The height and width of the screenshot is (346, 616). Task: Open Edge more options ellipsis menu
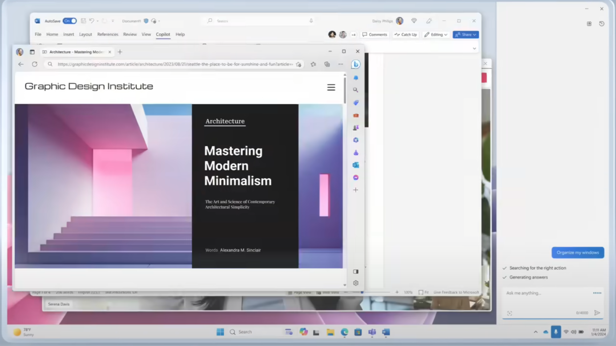tap(341, 64)
